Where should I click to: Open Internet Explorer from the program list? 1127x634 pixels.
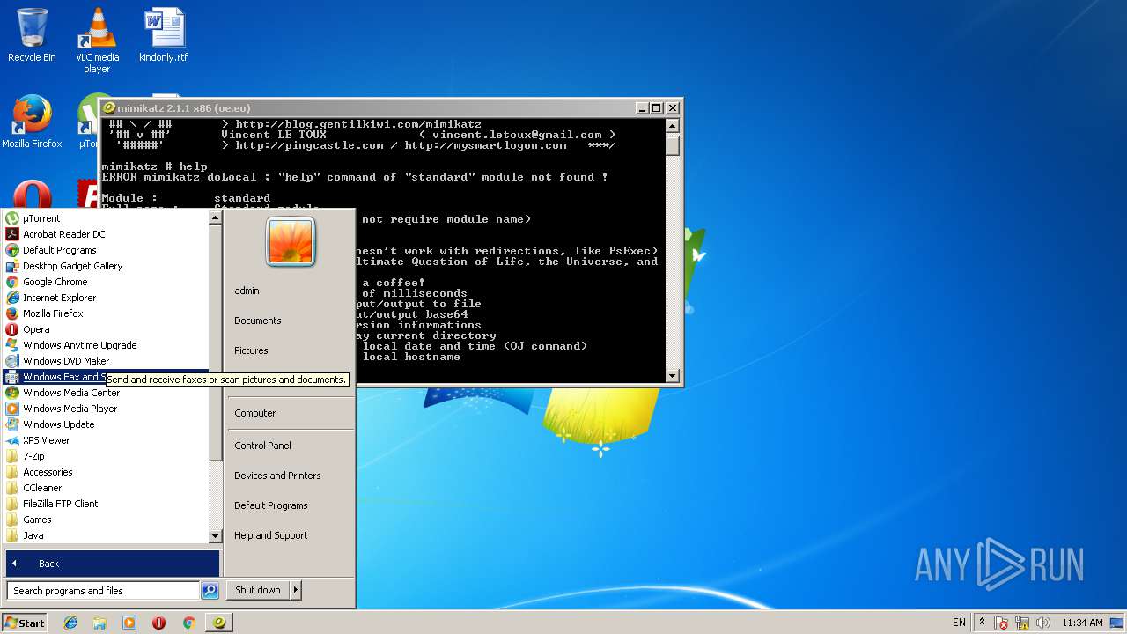pos(106,298)
